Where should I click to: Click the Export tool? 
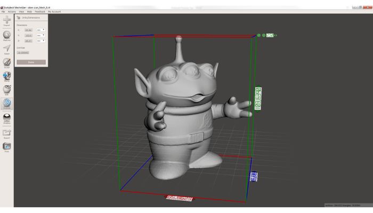(6, 134)
